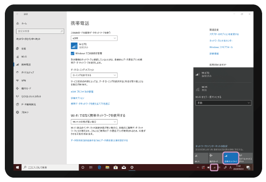This screenshot has width=266, height=182.
Task: Toggle the airplane mode quick action tile
Action: click(215, 158)
